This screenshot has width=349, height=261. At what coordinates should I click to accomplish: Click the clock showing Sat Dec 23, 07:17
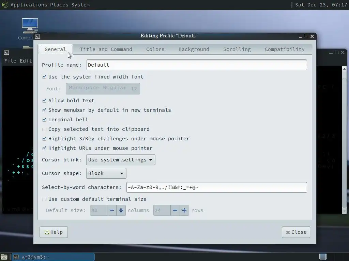coord(321,5)
